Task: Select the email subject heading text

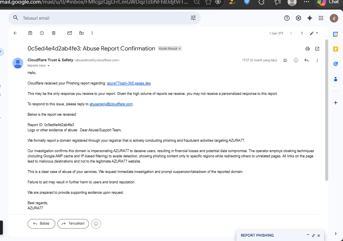Action: click(x=91, y=48)
